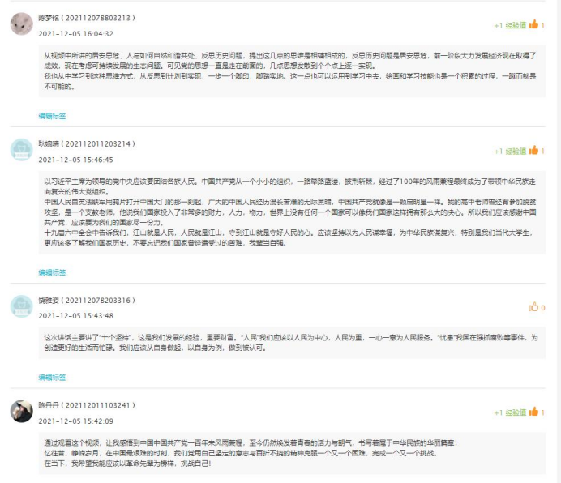Click thumbs-up on comment from 202112011203214

tap(533, 151)
